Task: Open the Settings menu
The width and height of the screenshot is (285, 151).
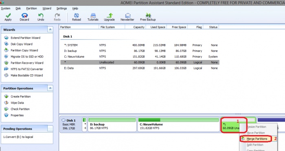Action: [x=61, y=9]
